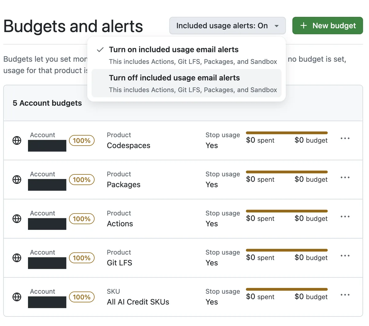Click 100% badge in Codespaces row
This screenshot has width=369, height=326.
pyautogui.click(x=81, y=141)
